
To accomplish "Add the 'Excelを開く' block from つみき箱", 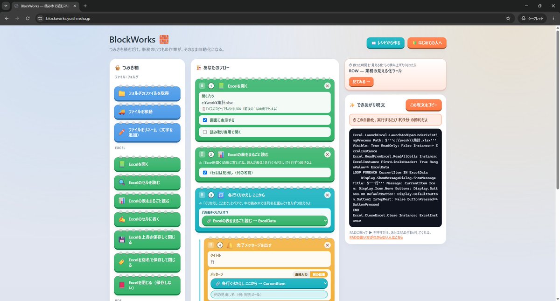I will pyautogui.click(x=147, y=164).
